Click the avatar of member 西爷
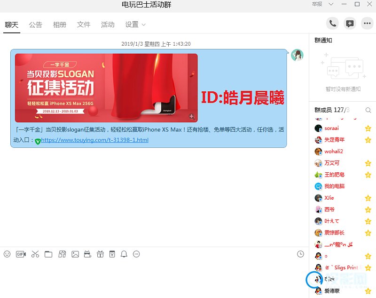Screen dimensions: 376x298 point(318,209)
